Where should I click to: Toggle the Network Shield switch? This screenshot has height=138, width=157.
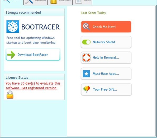click(x=86, y=42)
